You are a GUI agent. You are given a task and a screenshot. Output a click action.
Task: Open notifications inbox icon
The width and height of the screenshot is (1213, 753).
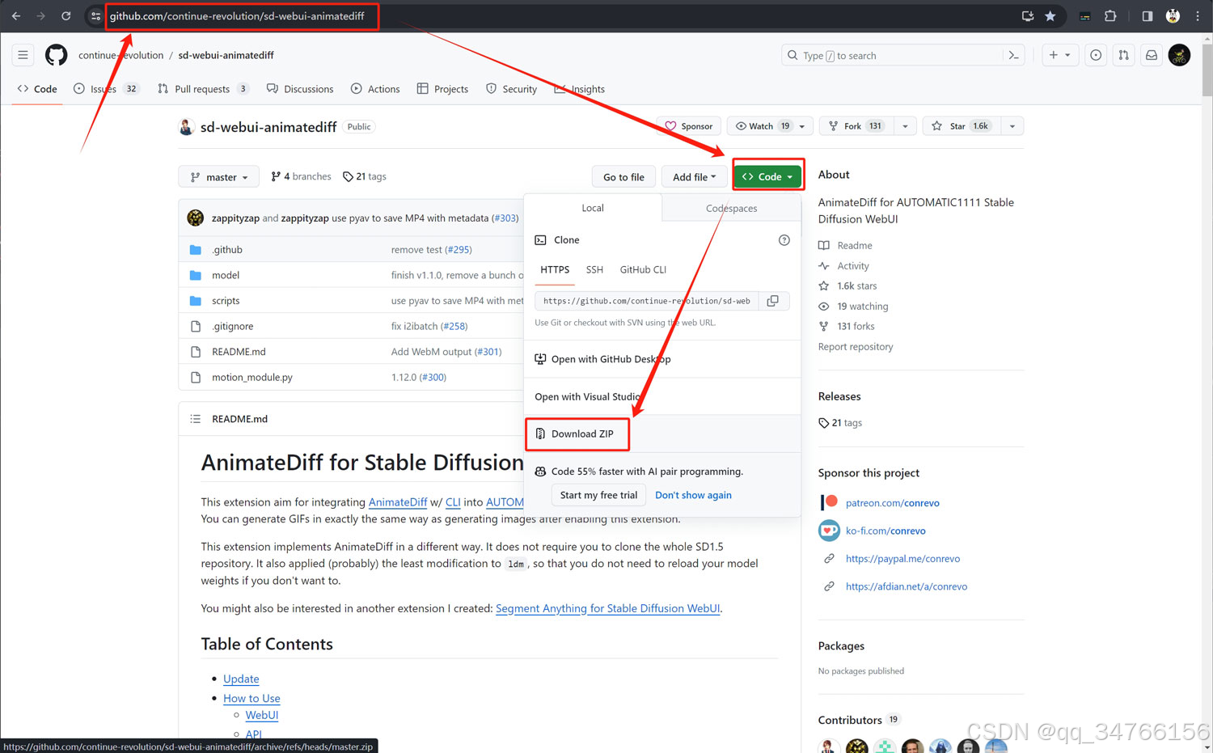[x=1152, y=55]
